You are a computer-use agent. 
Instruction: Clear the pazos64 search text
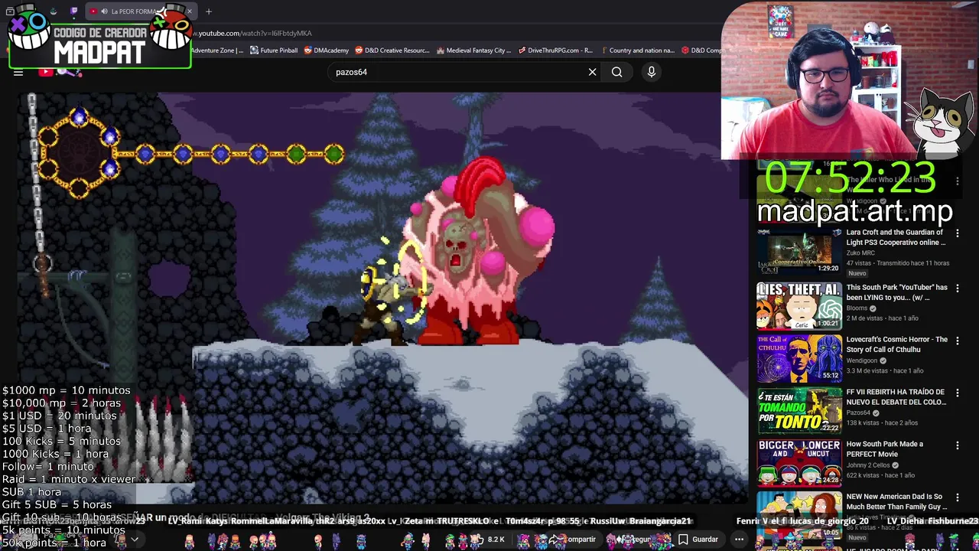point(592,72)
